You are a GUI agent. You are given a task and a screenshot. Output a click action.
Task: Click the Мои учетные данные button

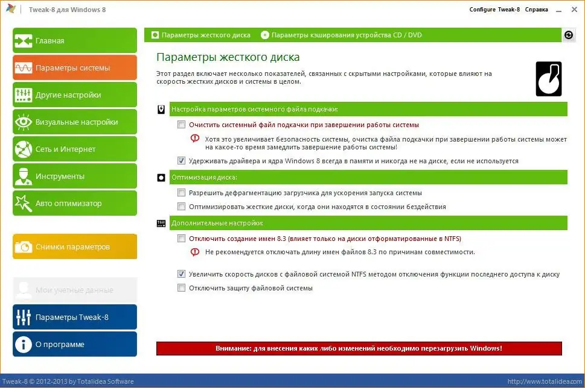point(75,290)
